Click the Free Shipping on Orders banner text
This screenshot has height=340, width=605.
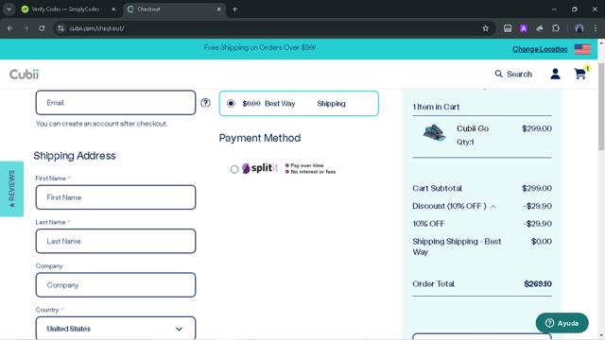pyautogui.click(x=260, y=47)
